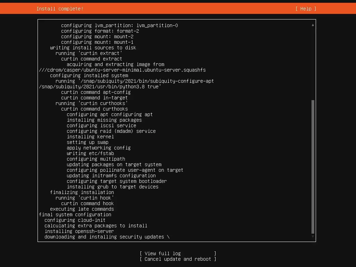Click the python3.8 true path line
The height and width of the screenshot is (267, 356).
[100, 87]
